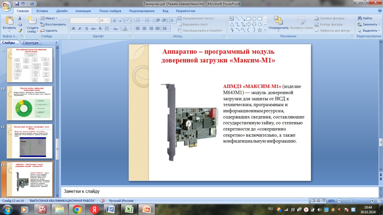Open Google Chrome from the taskbar
Screen dimensions: 383x215
pos(77,210)
